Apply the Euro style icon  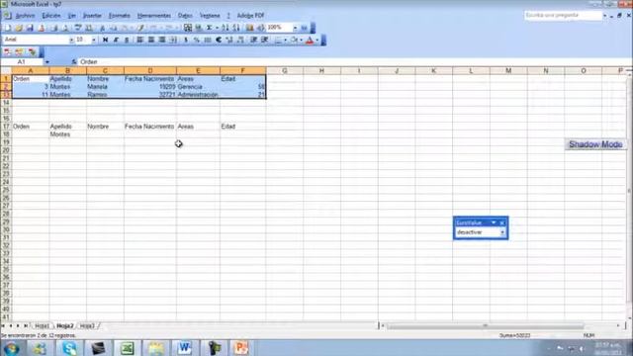(x=219, y=40)
